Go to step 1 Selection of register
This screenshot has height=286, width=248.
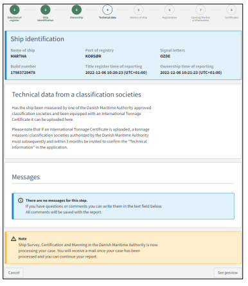click(14, 10)
